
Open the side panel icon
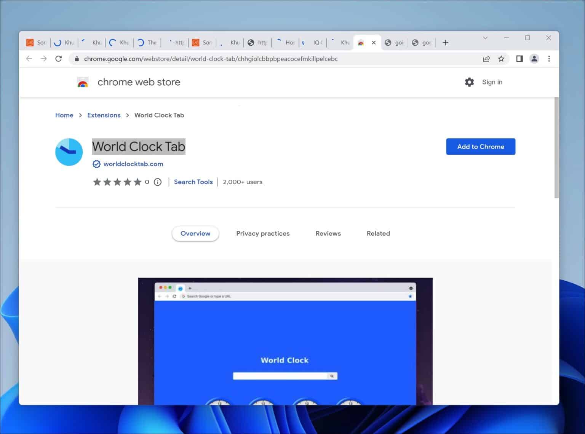tap(519, 59)
